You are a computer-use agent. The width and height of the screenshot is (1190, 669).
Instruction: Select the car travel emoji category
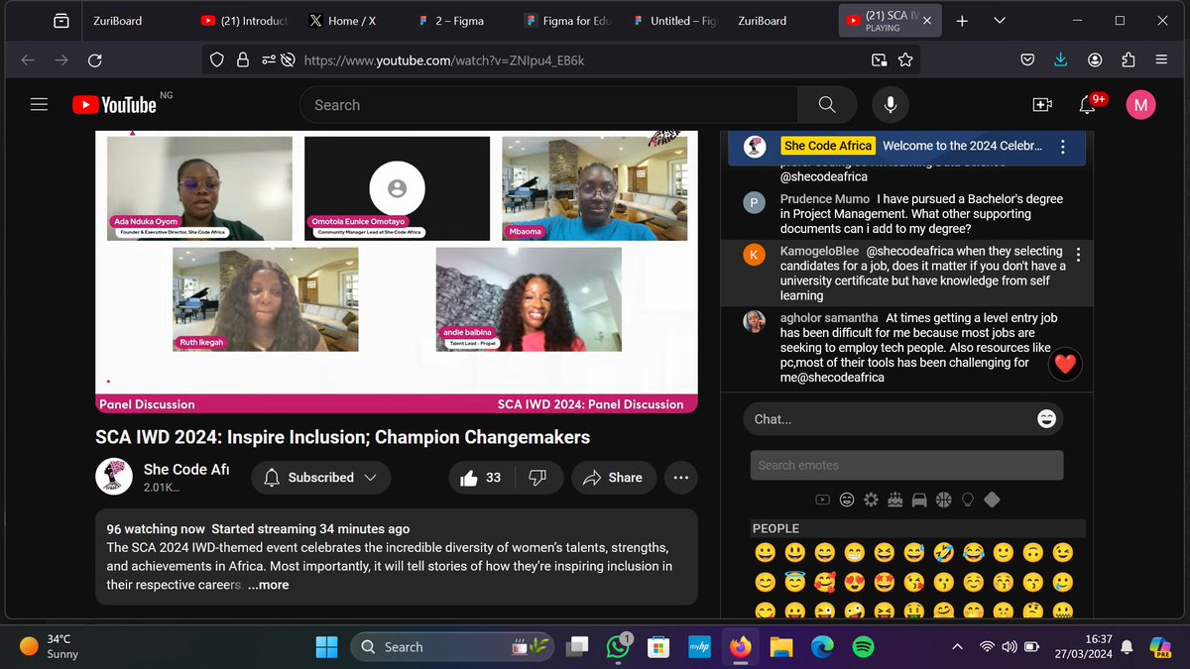(x=919, y=500)
